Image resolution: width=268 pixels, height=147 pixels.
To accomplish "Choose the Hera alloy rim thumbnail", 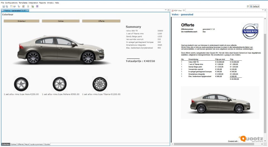I will [x=21, y=84].
